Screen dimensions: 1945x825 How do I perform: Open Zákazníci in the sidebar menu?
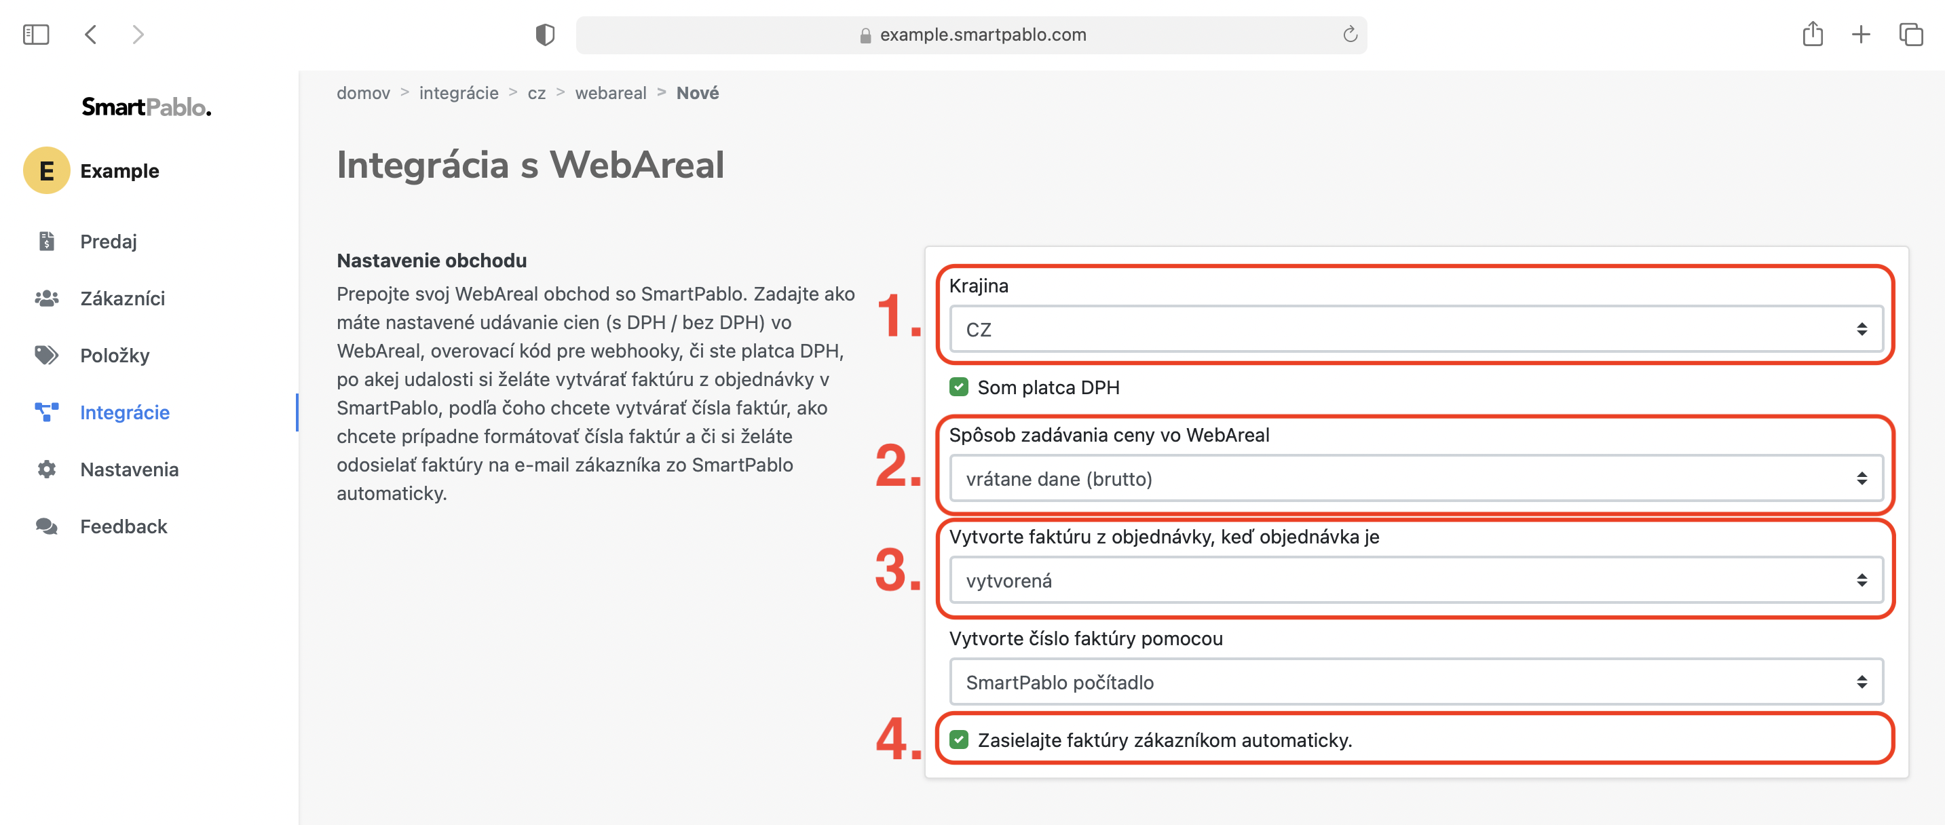tap(122, 298)
